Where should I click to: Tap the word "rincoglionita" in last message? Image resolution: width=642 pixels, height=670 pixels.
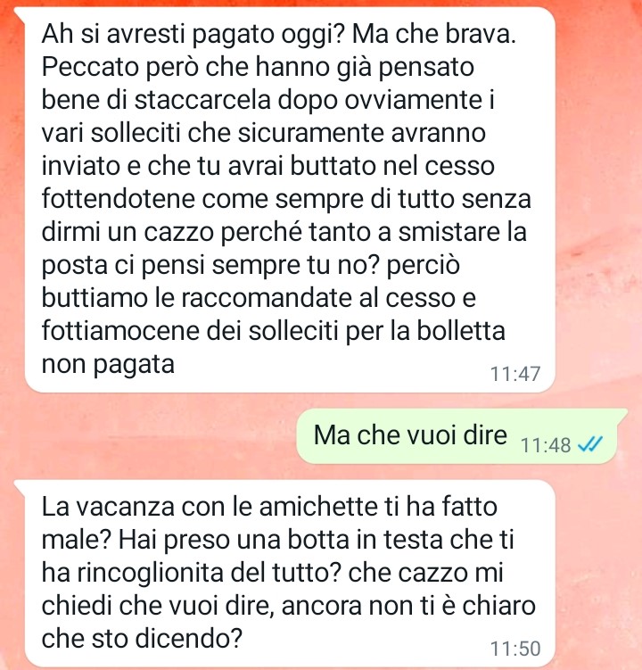click(x=150, y=573)
